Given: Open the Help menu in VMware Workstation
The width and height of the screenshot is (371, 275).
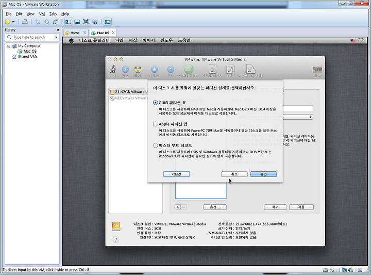Looking at the screenshot, I should 65,14.
